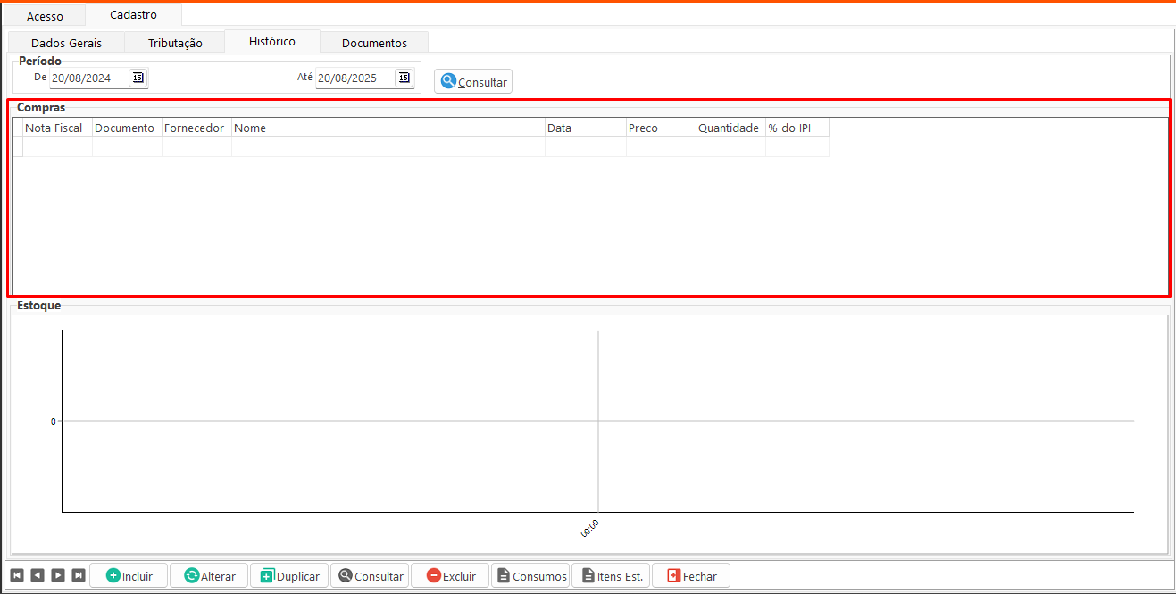Duplicate the record with Duplicar

(x=289, y=576)
